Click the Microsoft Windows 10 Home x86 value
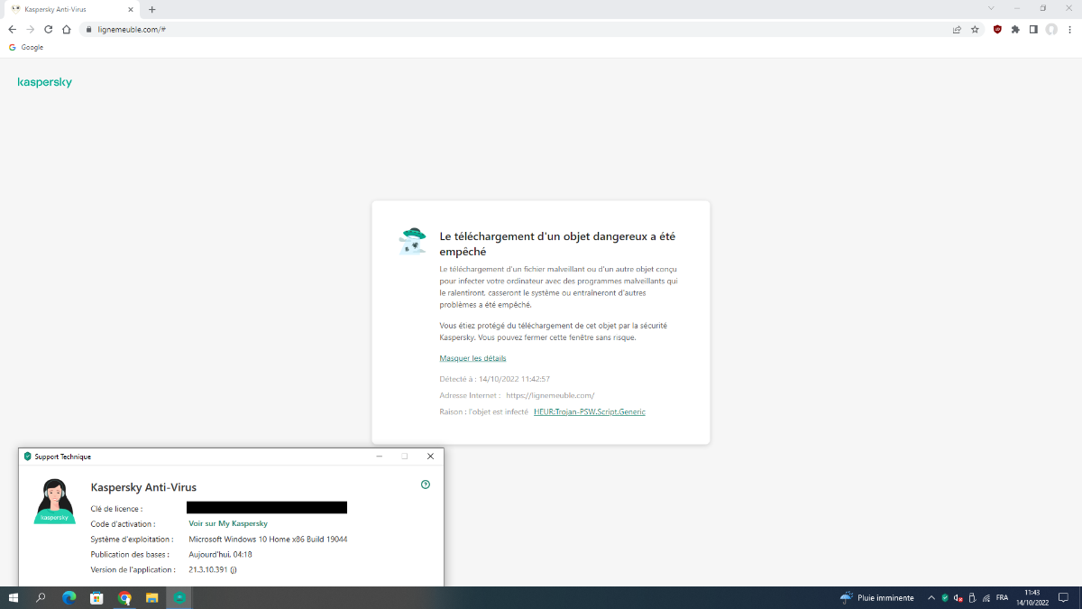The height and width of the screenshot is (609, 1082). (268, 540)
